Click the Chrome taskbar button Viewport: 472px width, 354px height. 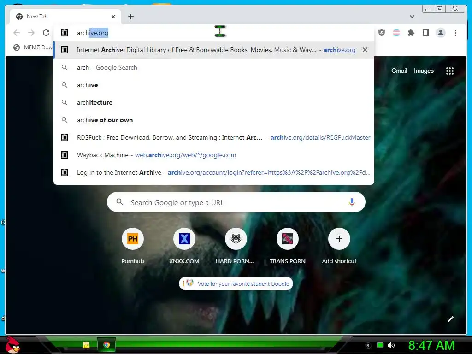106,345
